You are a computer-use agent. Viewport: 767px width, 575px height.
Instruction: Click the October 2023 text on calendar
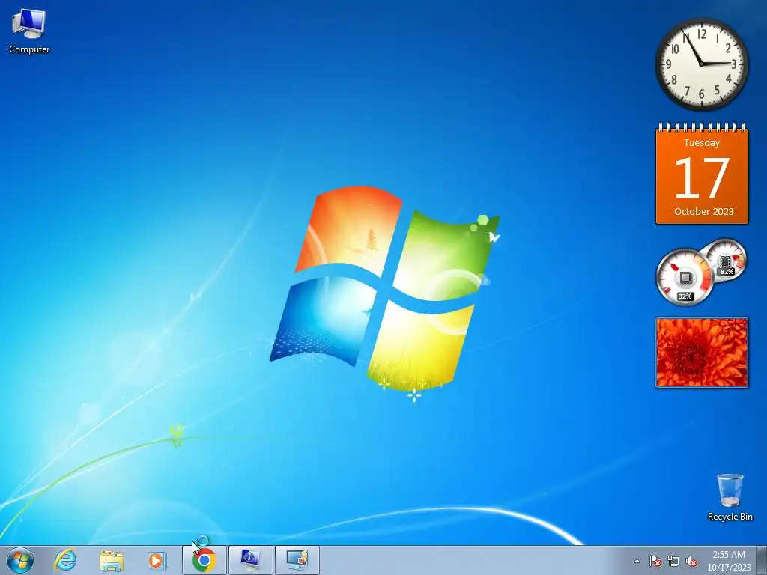click(x=703, y=212)
